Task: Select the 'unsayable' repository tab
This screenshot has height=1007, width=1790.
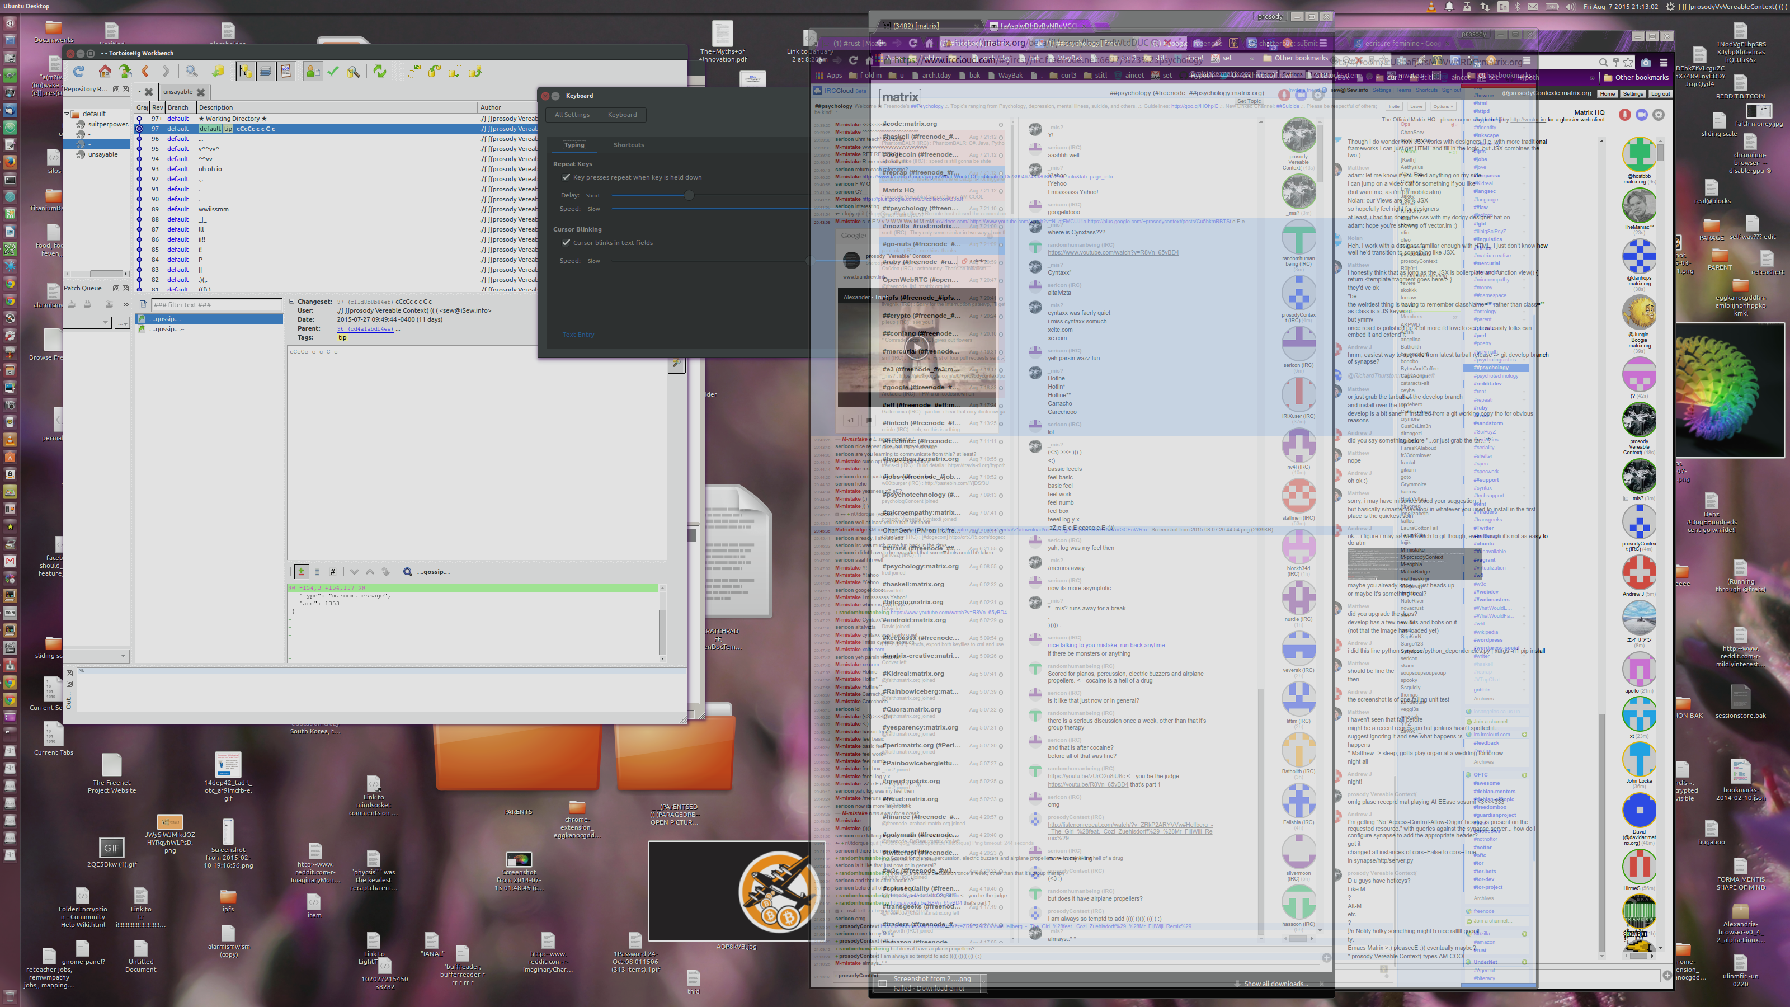Action: [178, 92]
